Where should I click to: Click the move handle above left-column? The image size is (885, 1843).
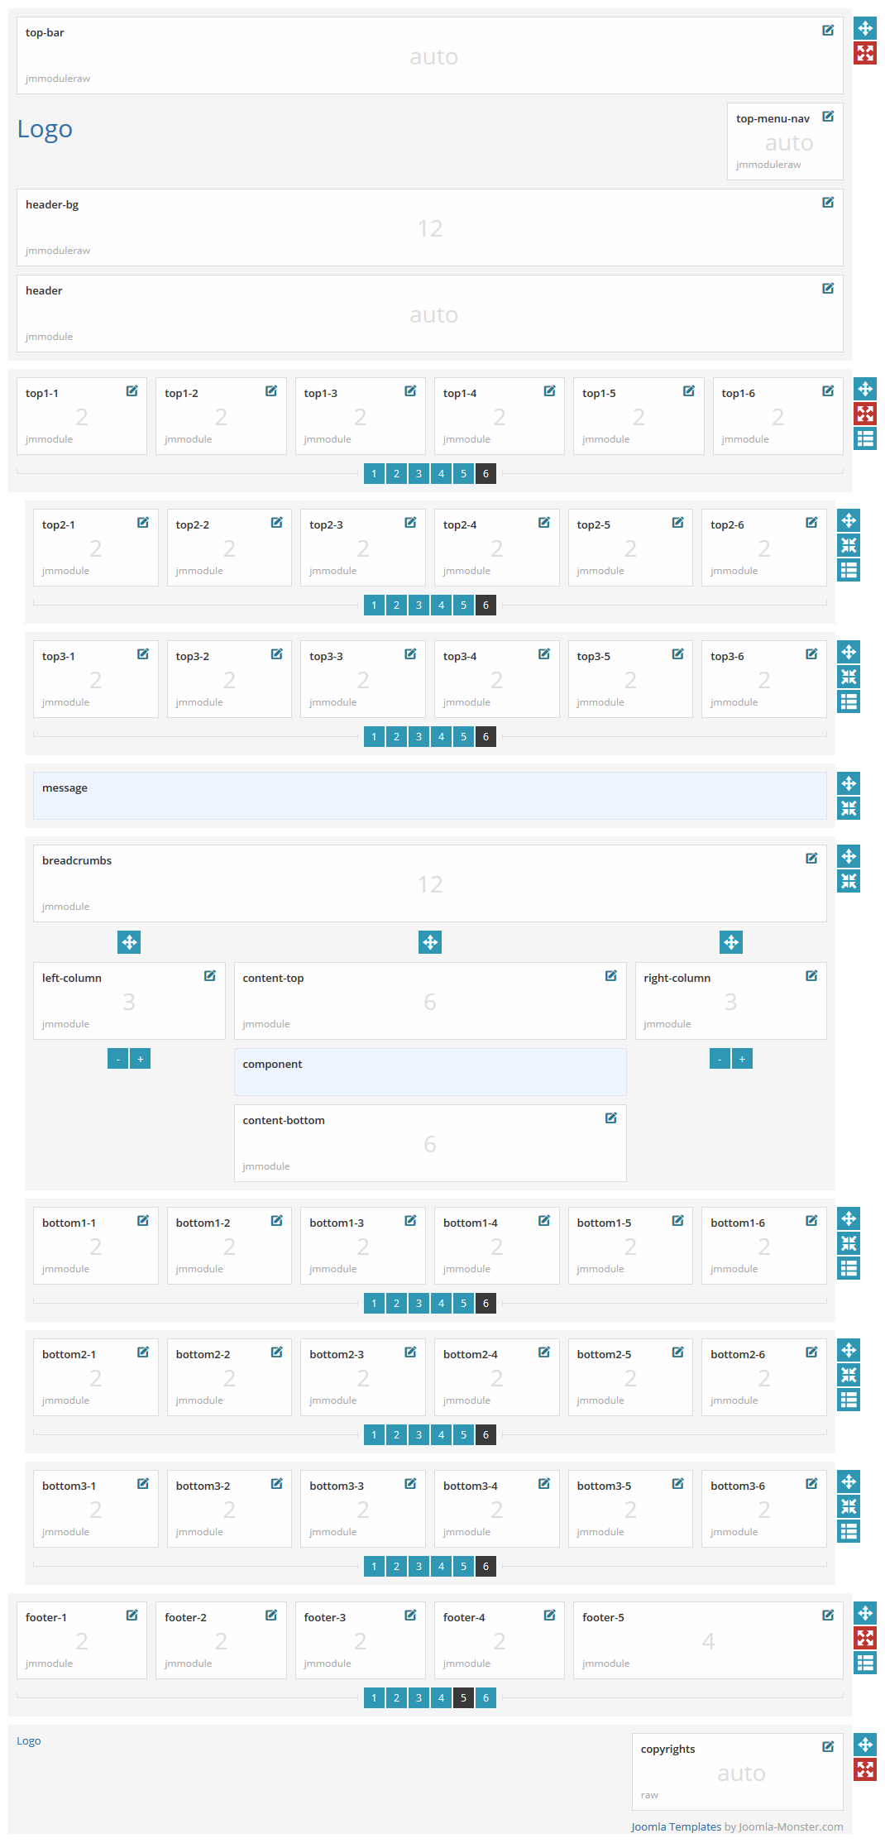[129, 942]
